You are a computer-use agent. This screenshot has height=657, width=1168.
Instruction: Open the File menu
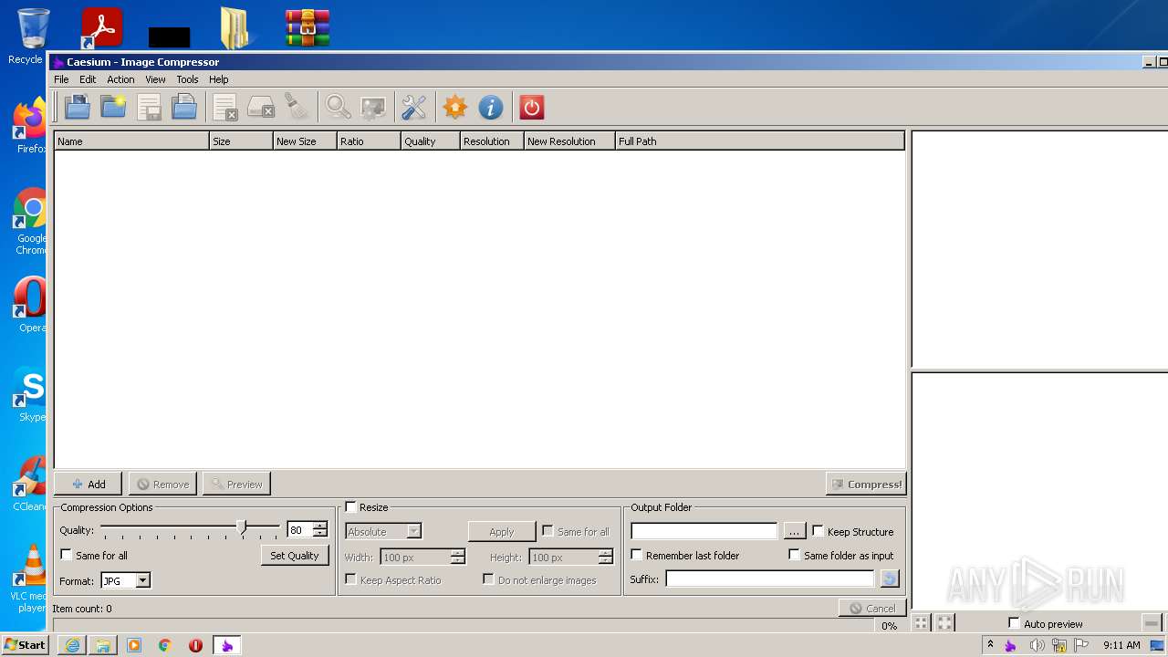pyautogui.click(x=61, y=79)
